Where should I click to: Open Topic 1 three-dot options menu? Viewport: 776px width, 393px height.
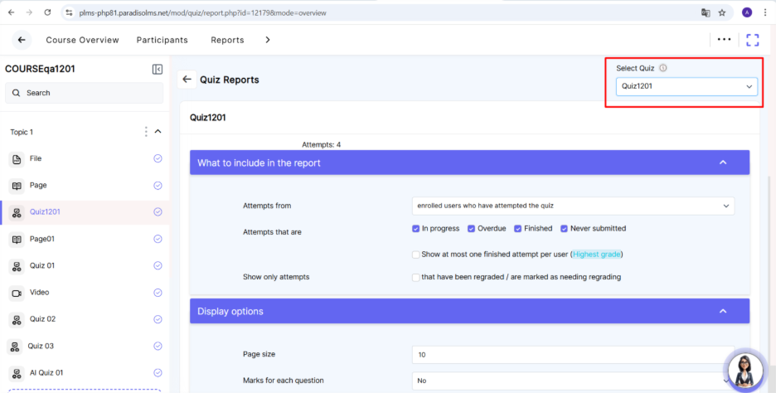146,132
